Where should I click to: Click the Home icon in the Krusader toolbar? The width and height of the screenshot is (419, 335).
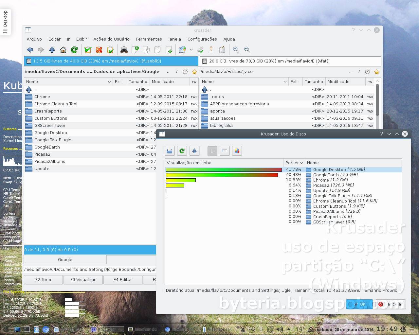pos(63,50)
